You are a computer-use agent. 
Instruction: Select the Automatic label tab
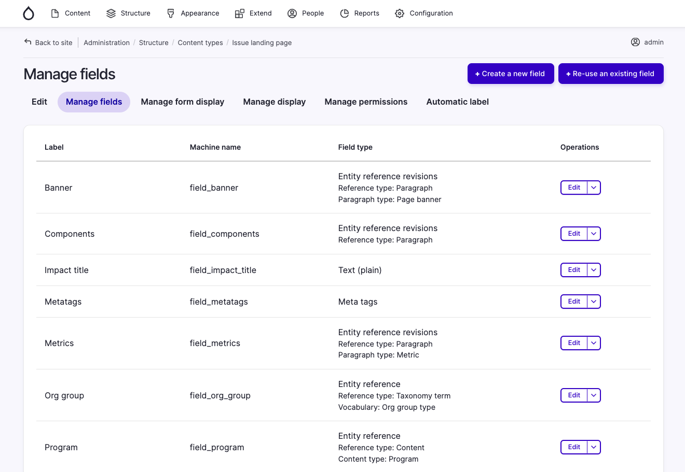[x=457, y=102]
